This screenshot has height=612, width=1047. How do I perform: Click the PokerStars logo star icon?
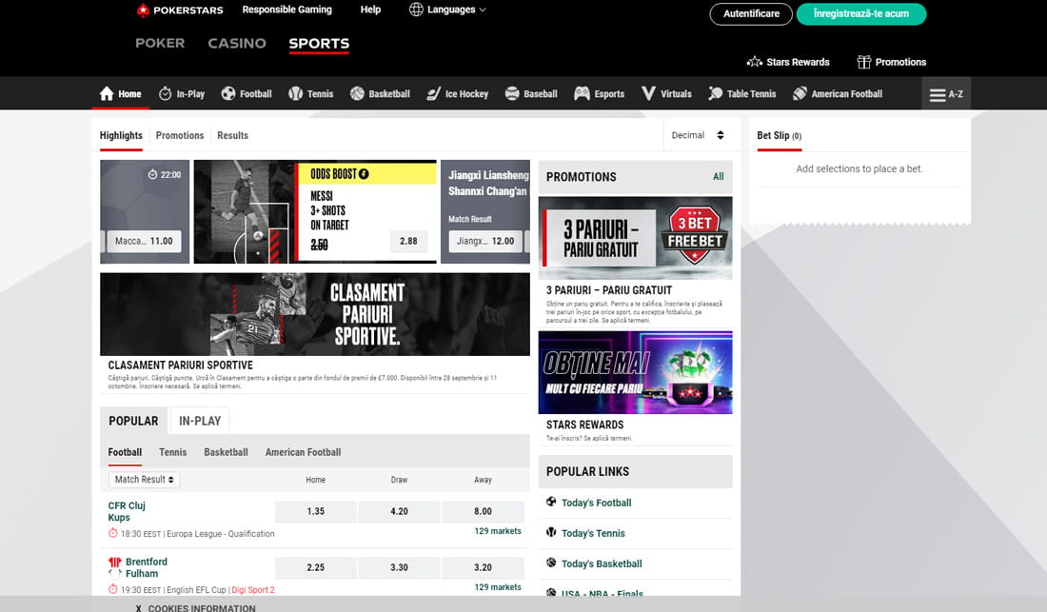[142, 10]
